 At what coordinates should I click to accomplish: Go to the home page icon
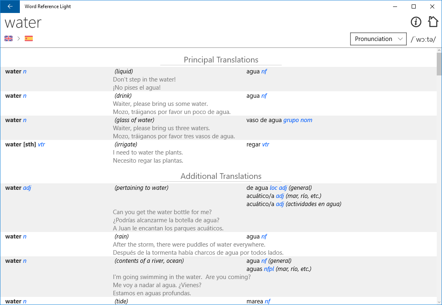tap(433, 22)
